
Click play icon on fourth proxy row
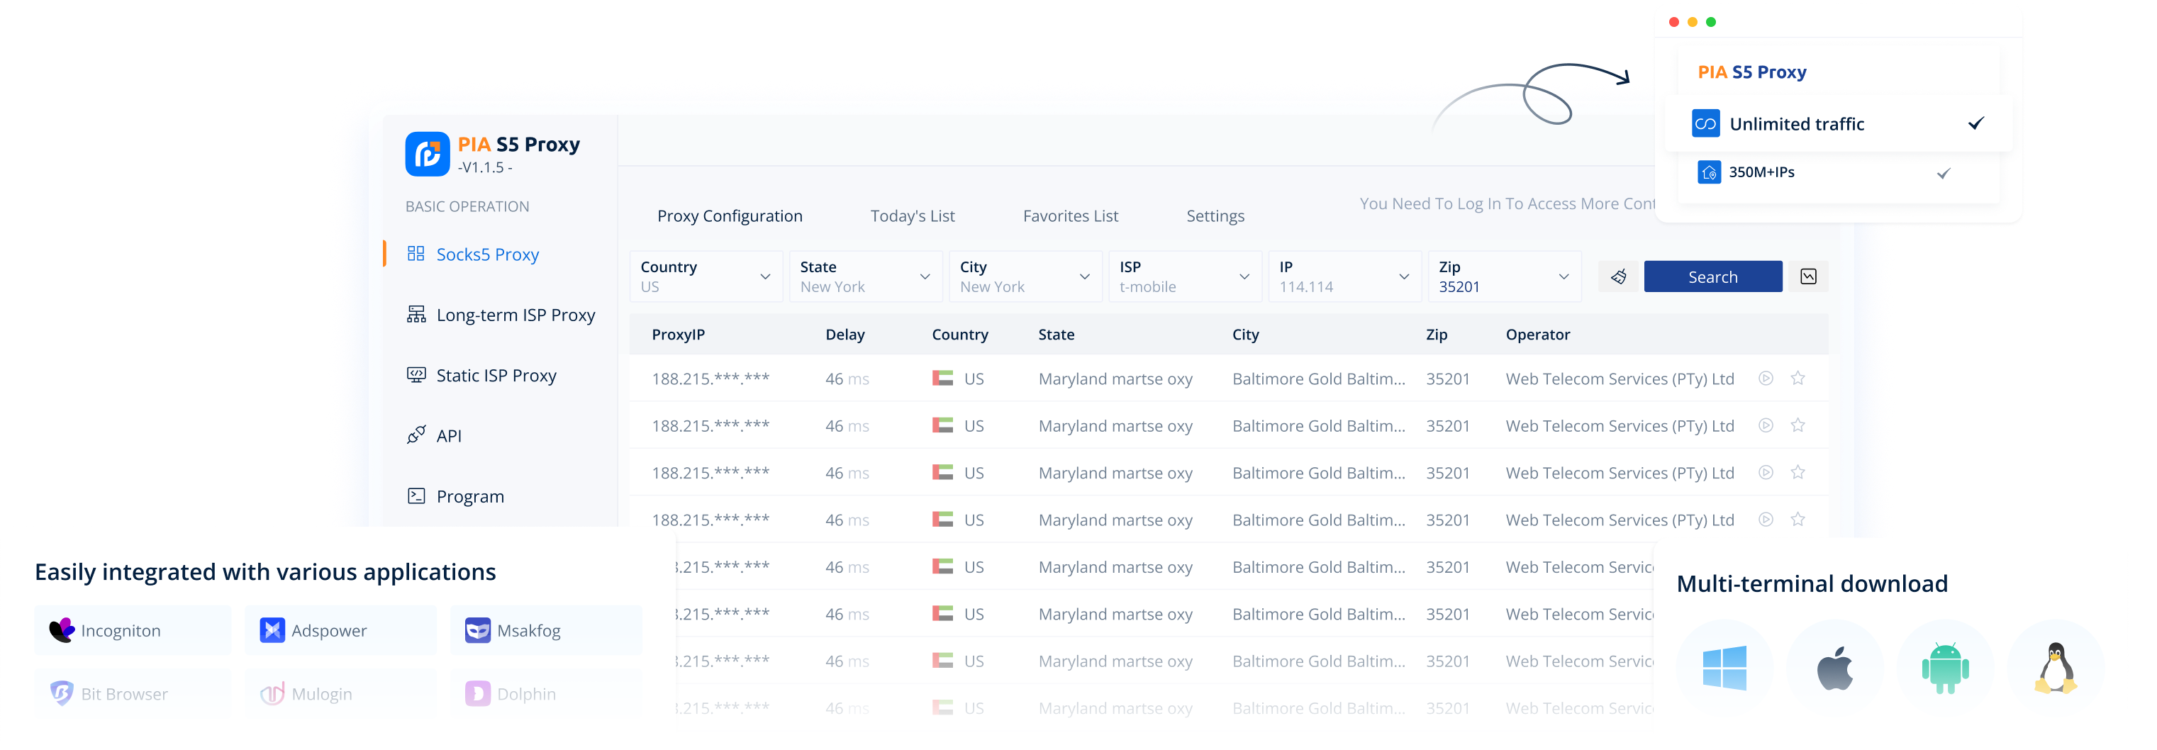point(1765,519)
